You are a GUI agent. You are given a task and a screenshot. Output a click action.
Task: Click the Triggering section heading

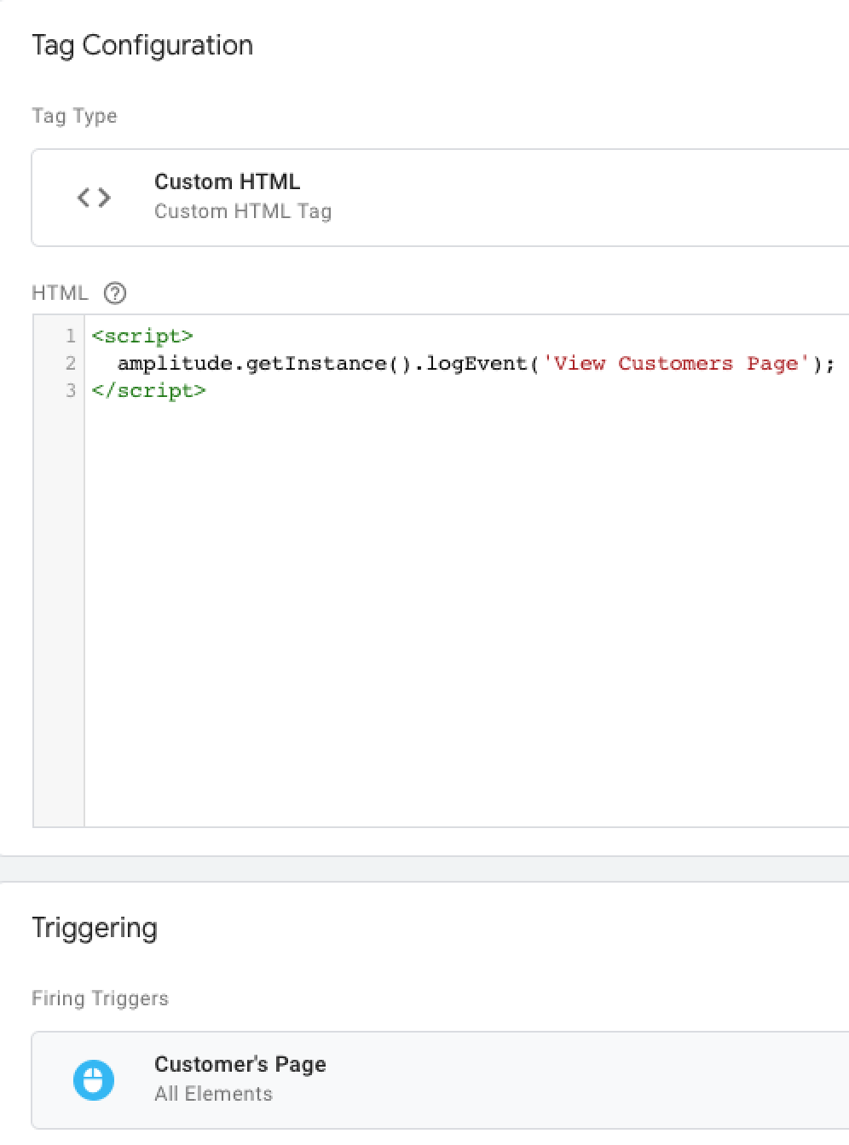coord(95,929)
